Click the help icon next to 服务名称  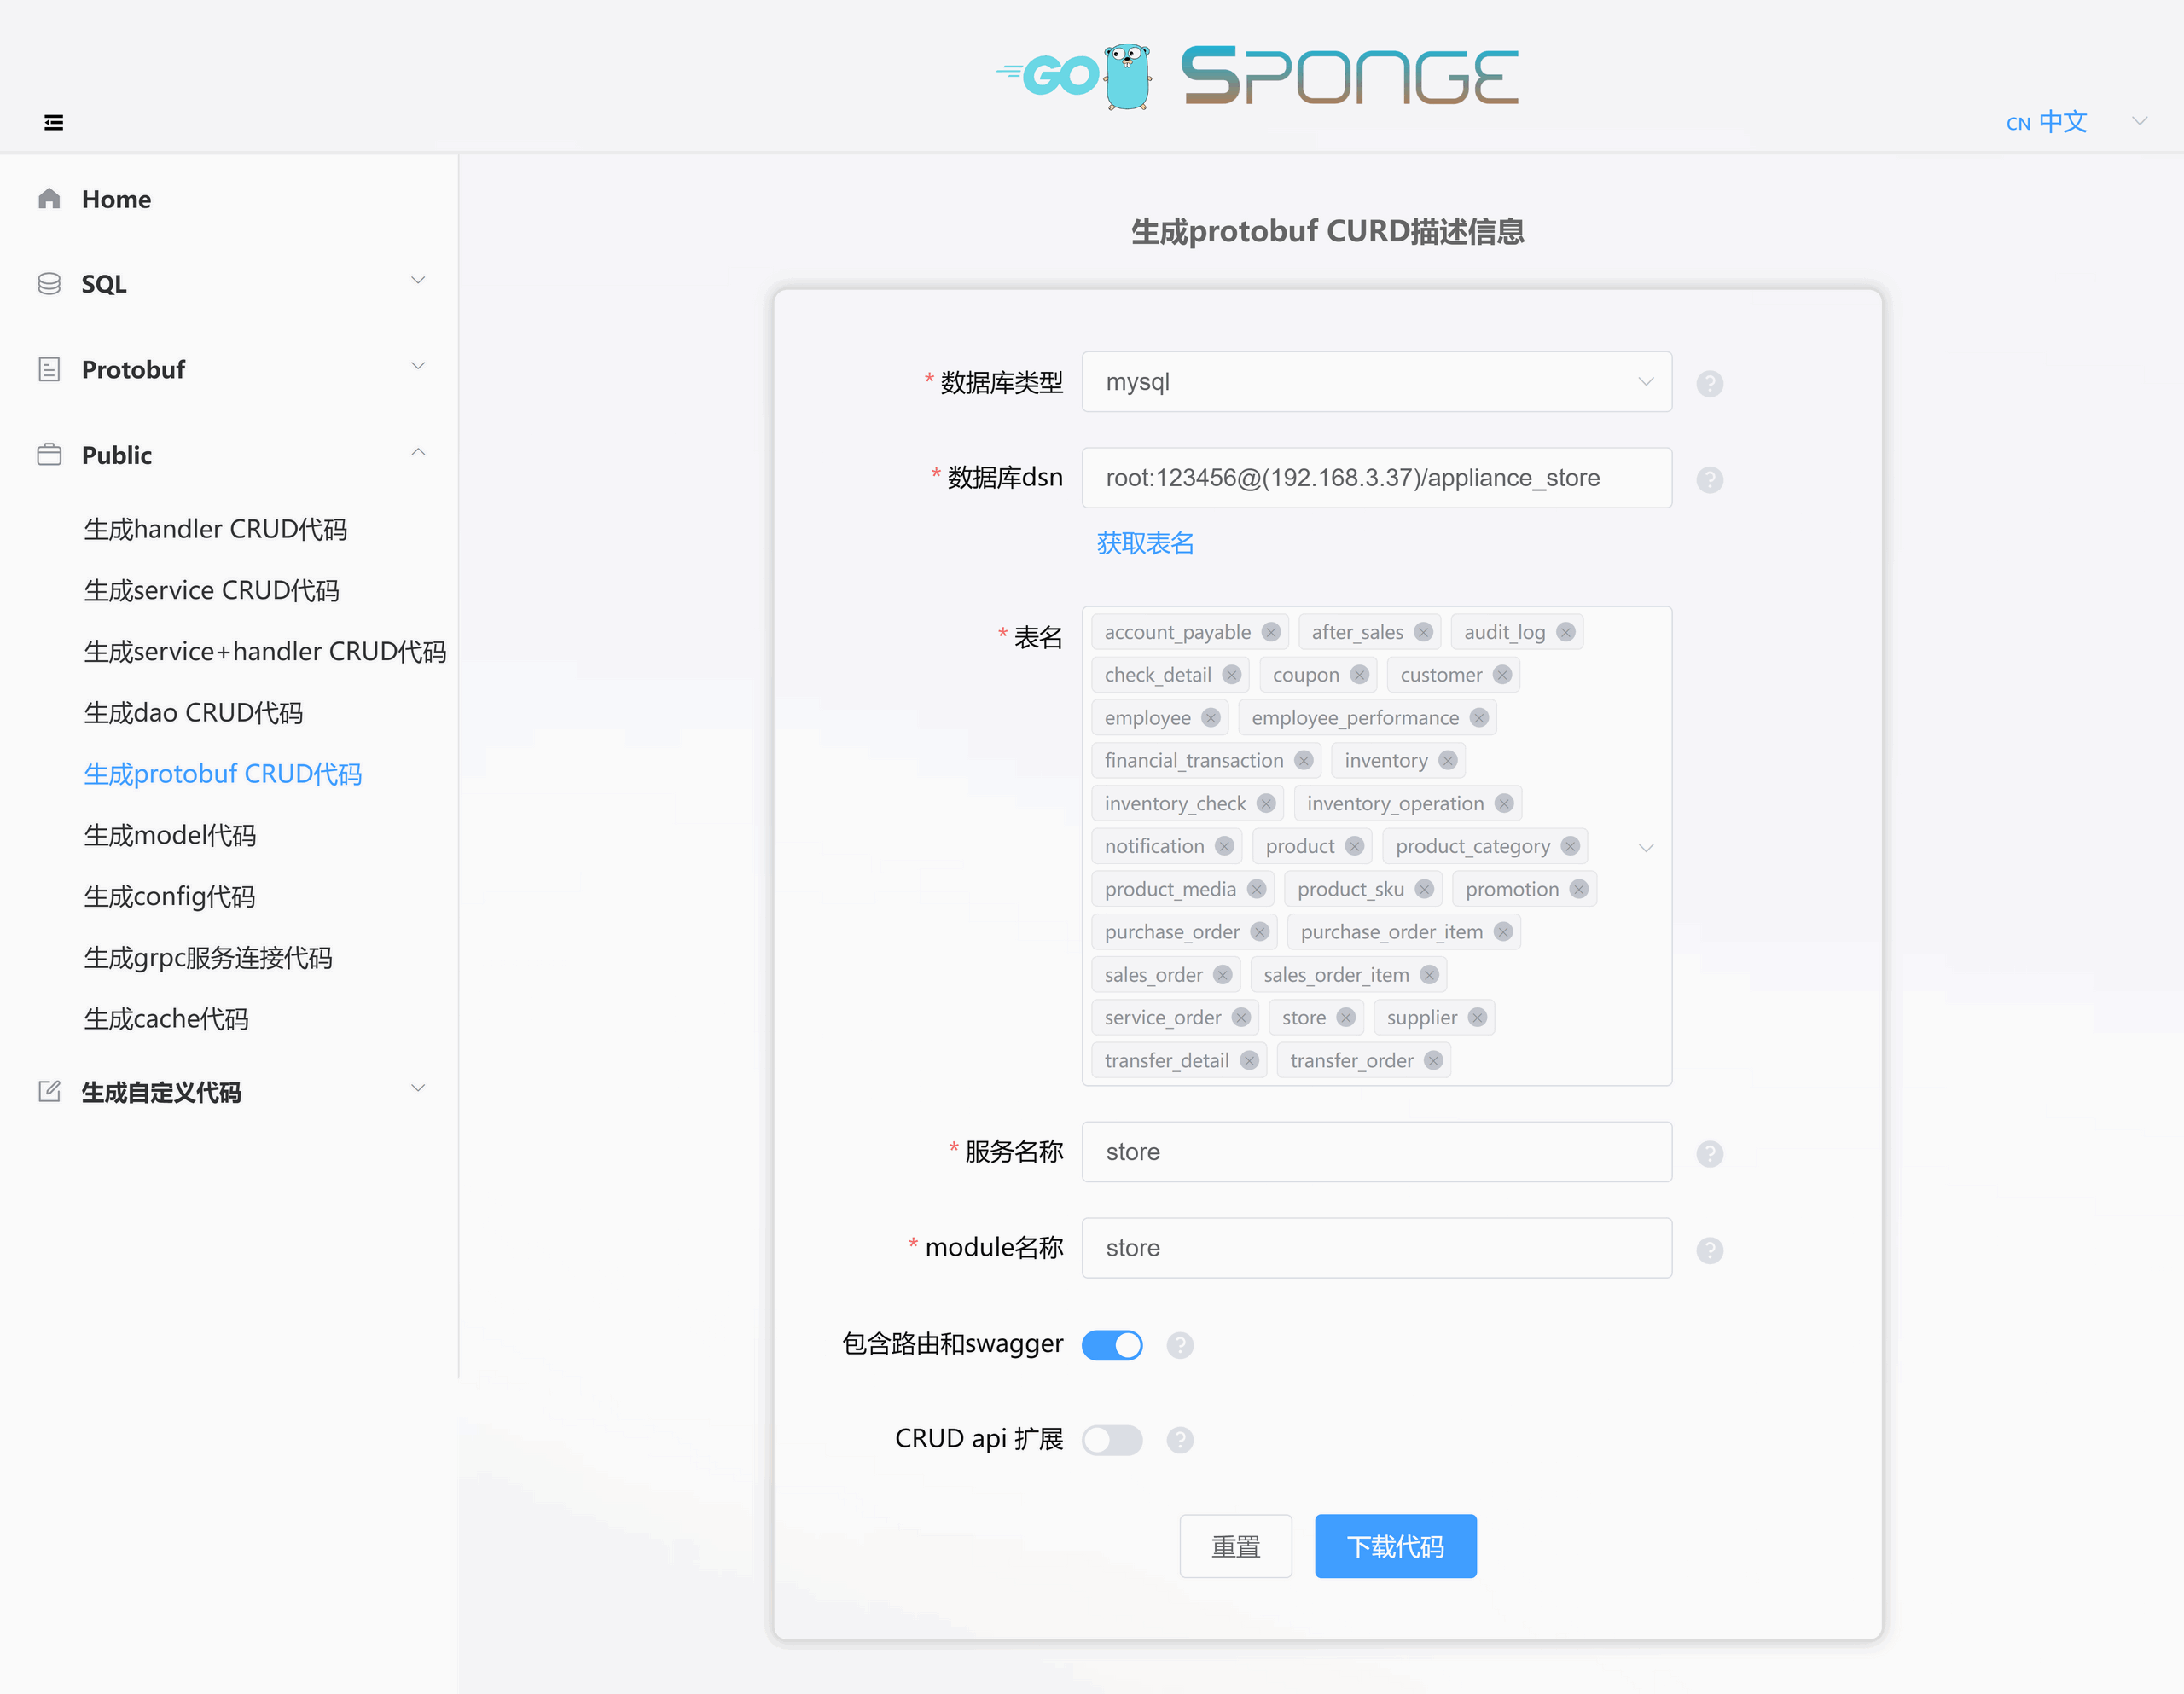click(1709, 1153)
